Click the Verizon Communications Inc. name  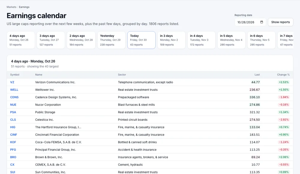pos(55,82)
